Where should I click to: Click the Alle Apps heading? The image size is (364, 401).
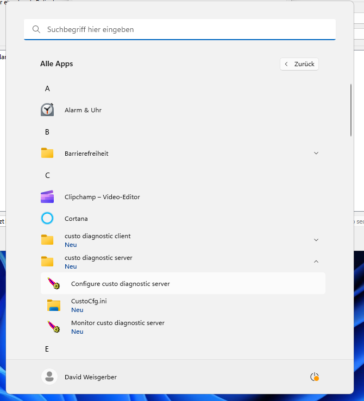[57, 63]
